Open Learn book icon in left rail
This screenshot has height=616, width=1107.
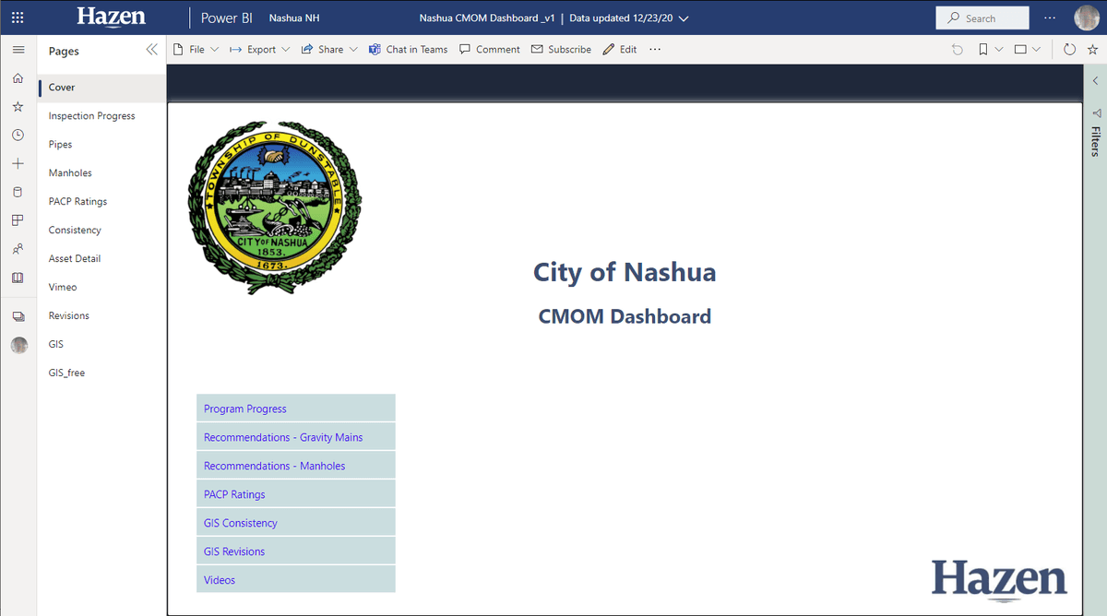pyautogui.click(x=18, y=278)
